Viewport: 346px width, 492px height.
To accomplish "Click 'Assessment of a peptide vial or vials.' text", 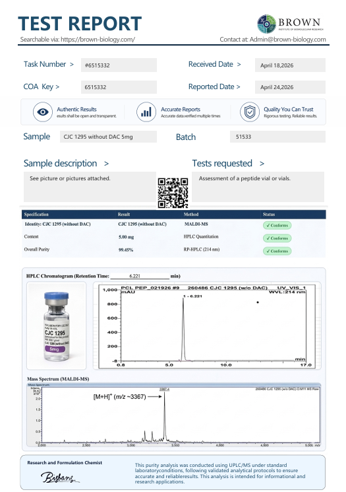I will tap(245, 178).
